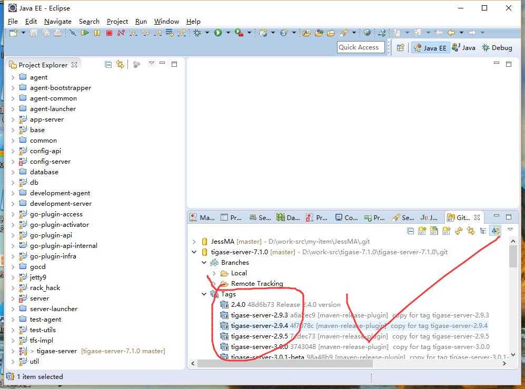Click the Refresh icon in Git Repositories view
Image resolution: width=525 pixels, height=389 pixels.
click(458, 231)
